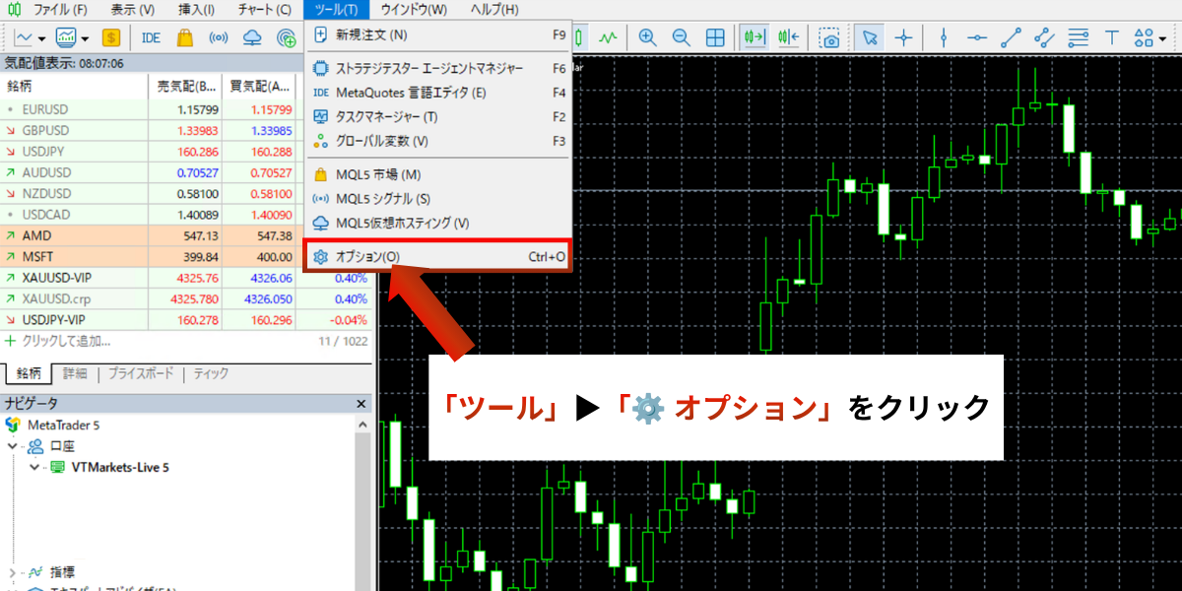Screen dimensions: 1182x591
Task: Open the ファイル (F) menu
Action: click(x=60, y=10)
